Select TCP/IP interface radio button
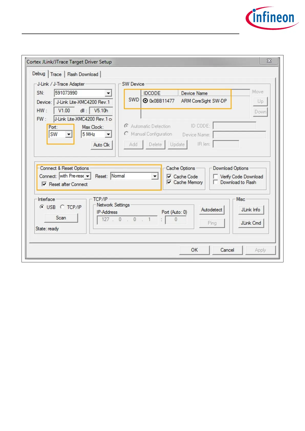 [x=62, y=207]
